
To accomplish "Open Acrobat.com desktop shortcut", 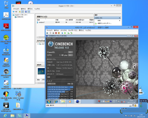I will [x=6, y=16].
